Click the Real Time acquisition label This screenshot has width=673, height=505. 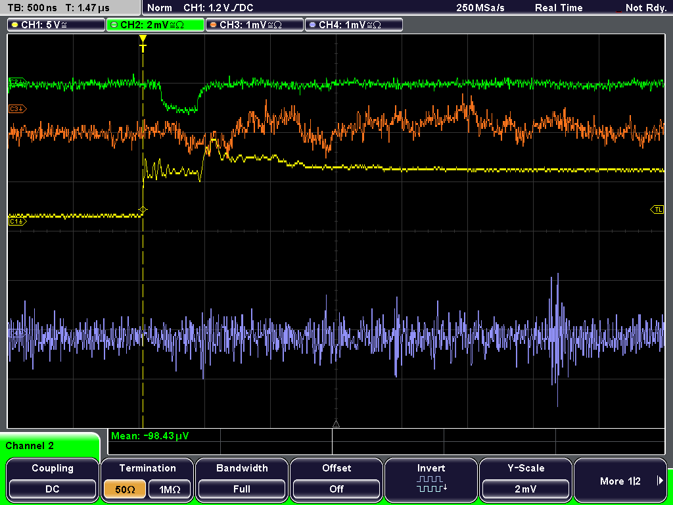(559, 8)
